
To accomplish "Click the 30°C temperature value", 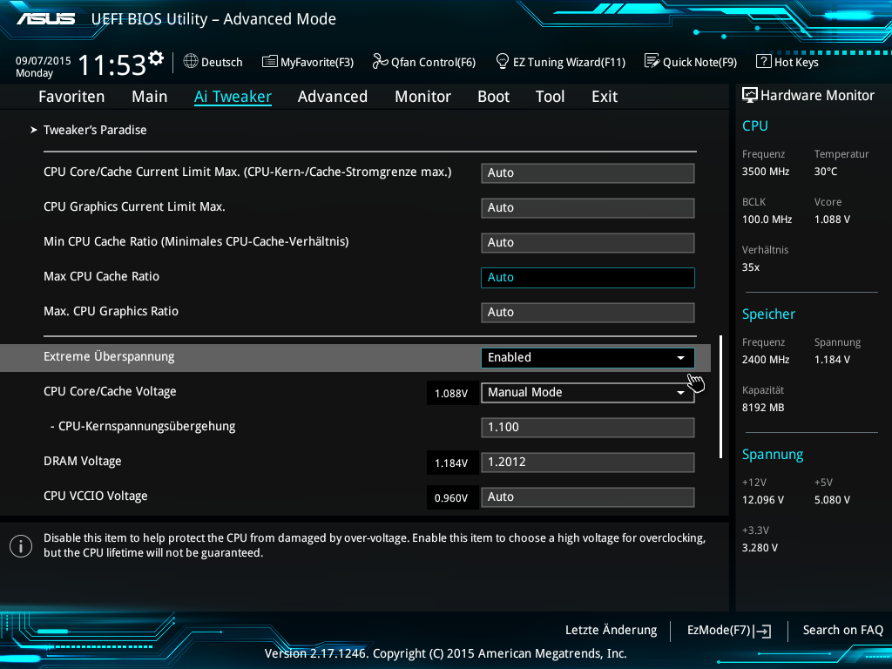I will click(x=826, y=172).
